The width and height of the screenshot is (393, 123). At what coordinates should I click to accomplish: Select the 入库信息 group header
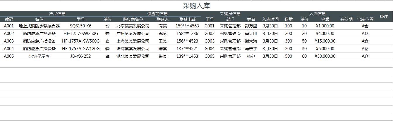318,14
